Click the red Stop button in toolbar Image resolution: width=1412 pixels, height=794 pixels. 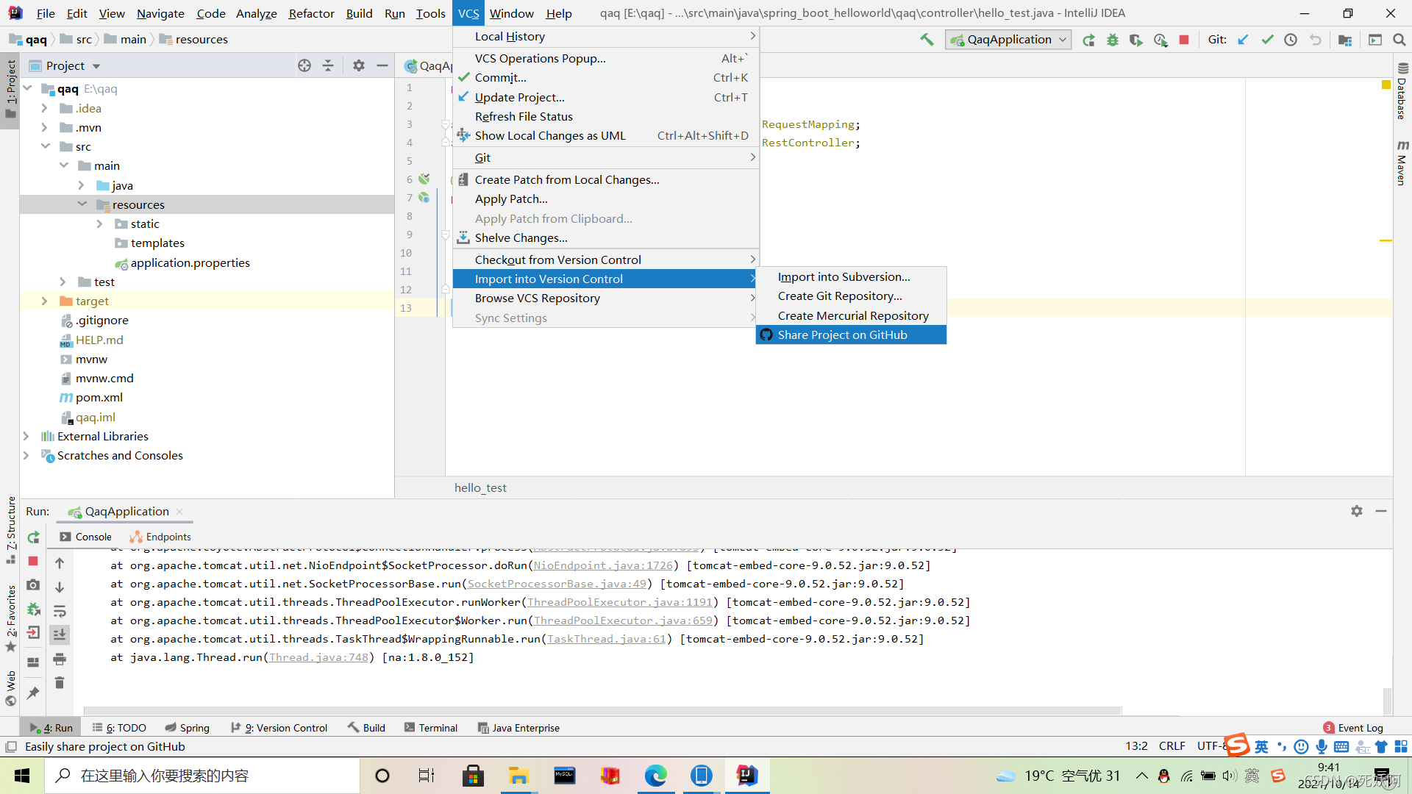point(1184,40)
